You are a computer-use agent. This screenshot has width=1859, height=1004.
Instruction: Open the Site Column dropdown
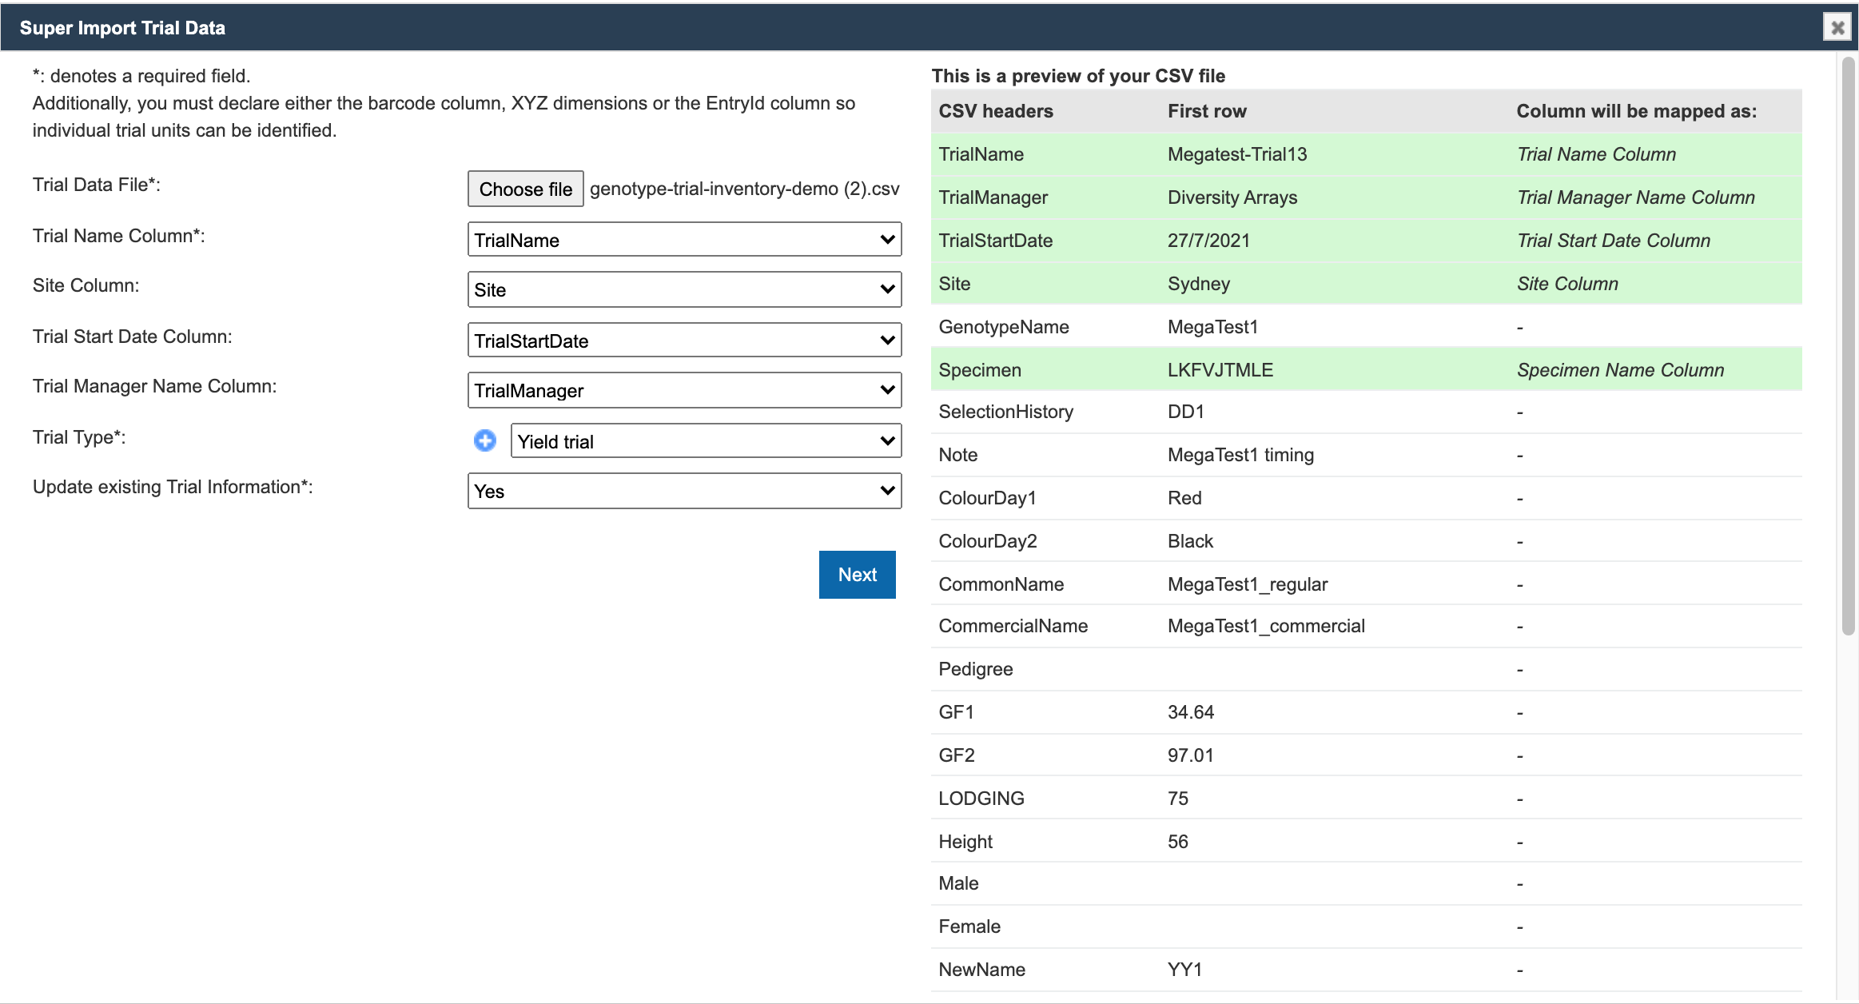[683, 289]
